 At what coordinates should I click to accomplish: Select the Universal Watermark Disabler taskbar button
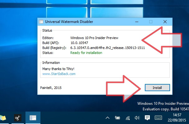33,118
